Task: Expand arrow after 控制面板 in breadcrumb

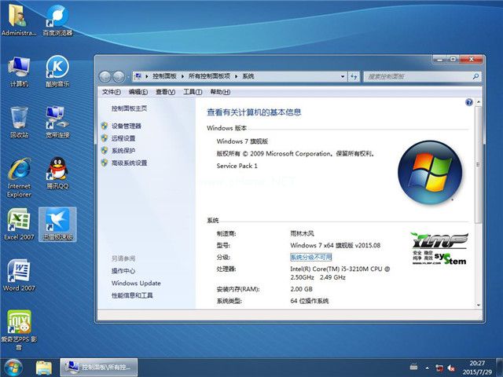Action: [x=182, y=76]
